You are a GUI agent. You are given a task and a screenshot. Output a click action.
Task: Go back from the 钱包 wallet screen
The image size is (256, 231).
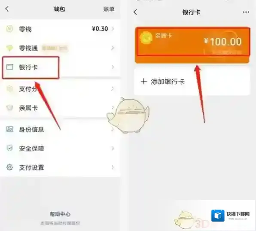point(7,9)
